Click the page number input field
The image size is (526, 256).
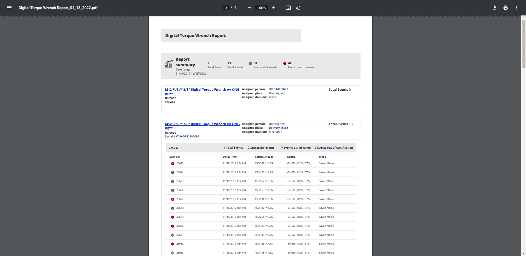coord(226,8)
